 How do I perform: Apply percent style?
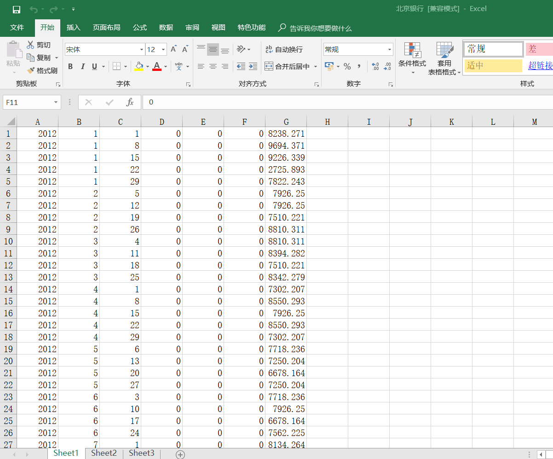point(347,66)
